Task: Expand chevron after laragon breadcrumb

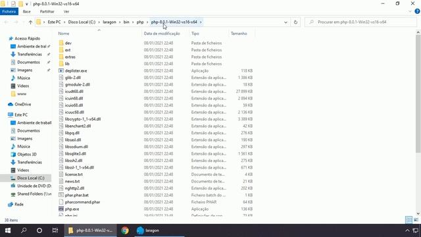Action: [x=120, y=22]
